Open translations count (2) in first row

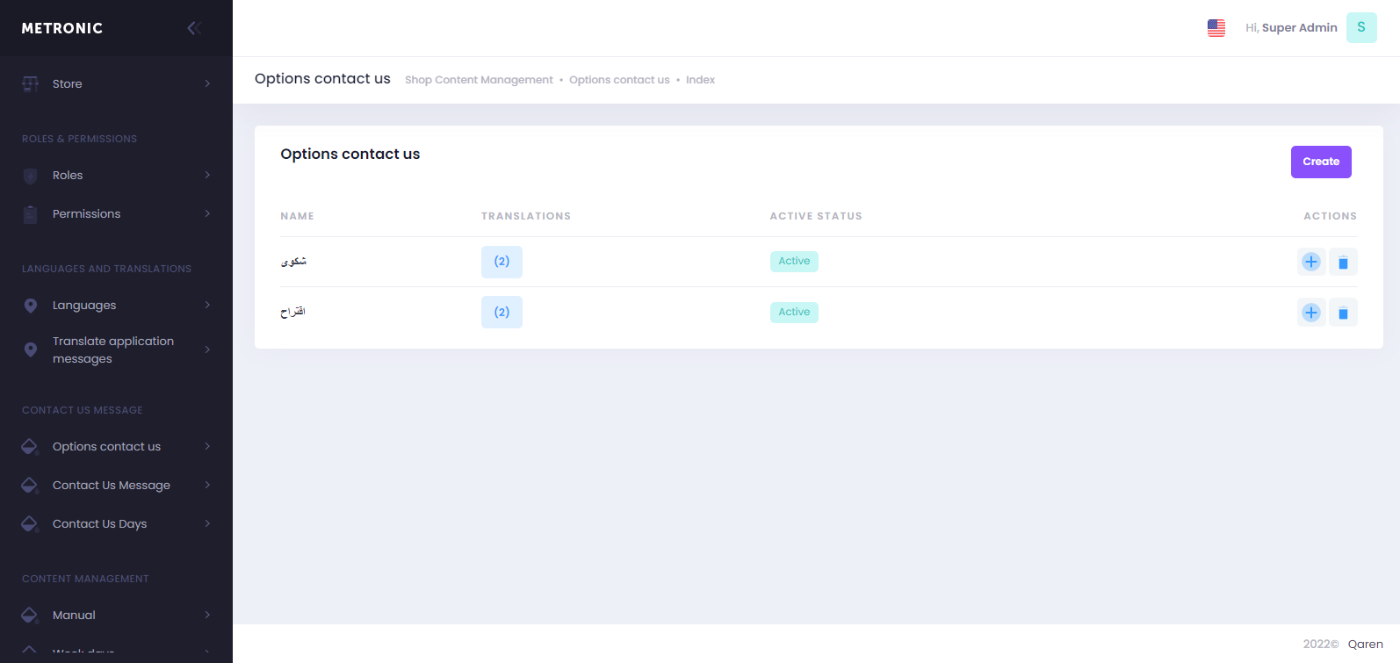pos(502,262)
